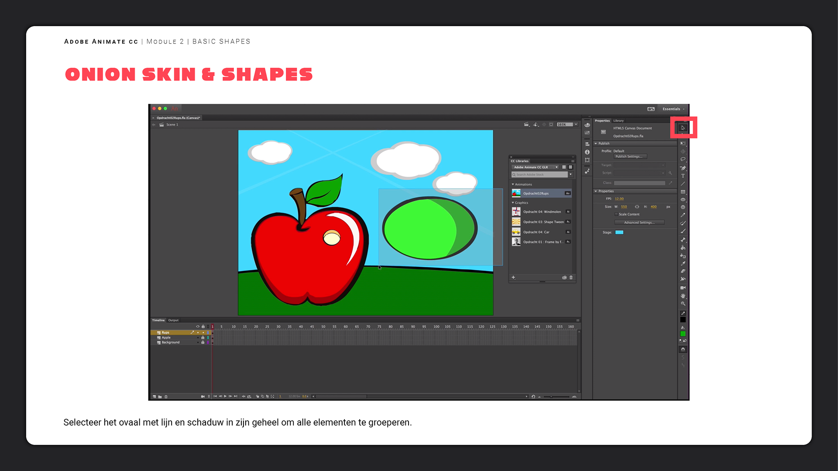The image size is (838, 471).
Task: Open the Essentials workspace dropdown
Action: pos(673,109)
